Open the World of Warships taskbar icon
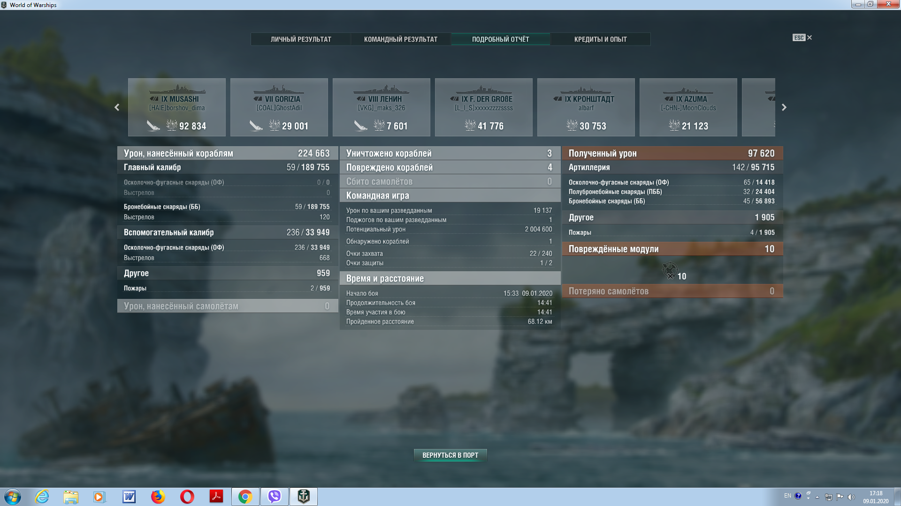Screen dimensions: 901x506 (304, 496)
